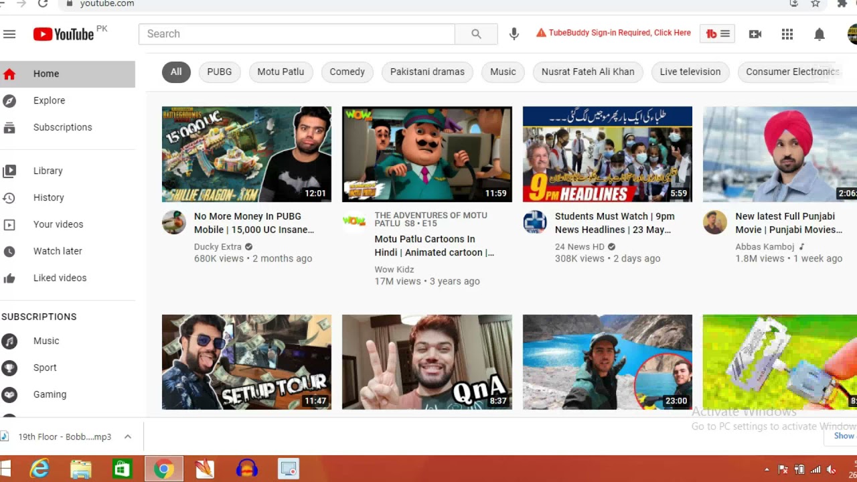Select the Nusrat Fateh Ali Khan chip
The image size is (857, 482).
point(588,72)
